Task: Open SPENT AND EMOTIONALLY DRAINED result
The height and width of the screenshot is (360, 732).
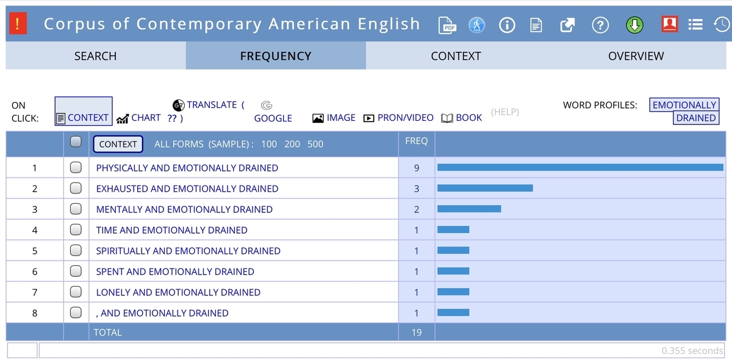Action: point(175,272)
